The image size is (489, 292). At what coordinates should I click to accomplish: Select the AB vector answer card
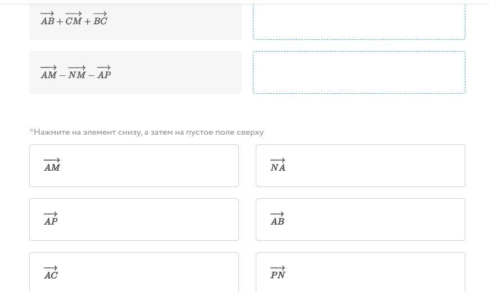point(360,220)
